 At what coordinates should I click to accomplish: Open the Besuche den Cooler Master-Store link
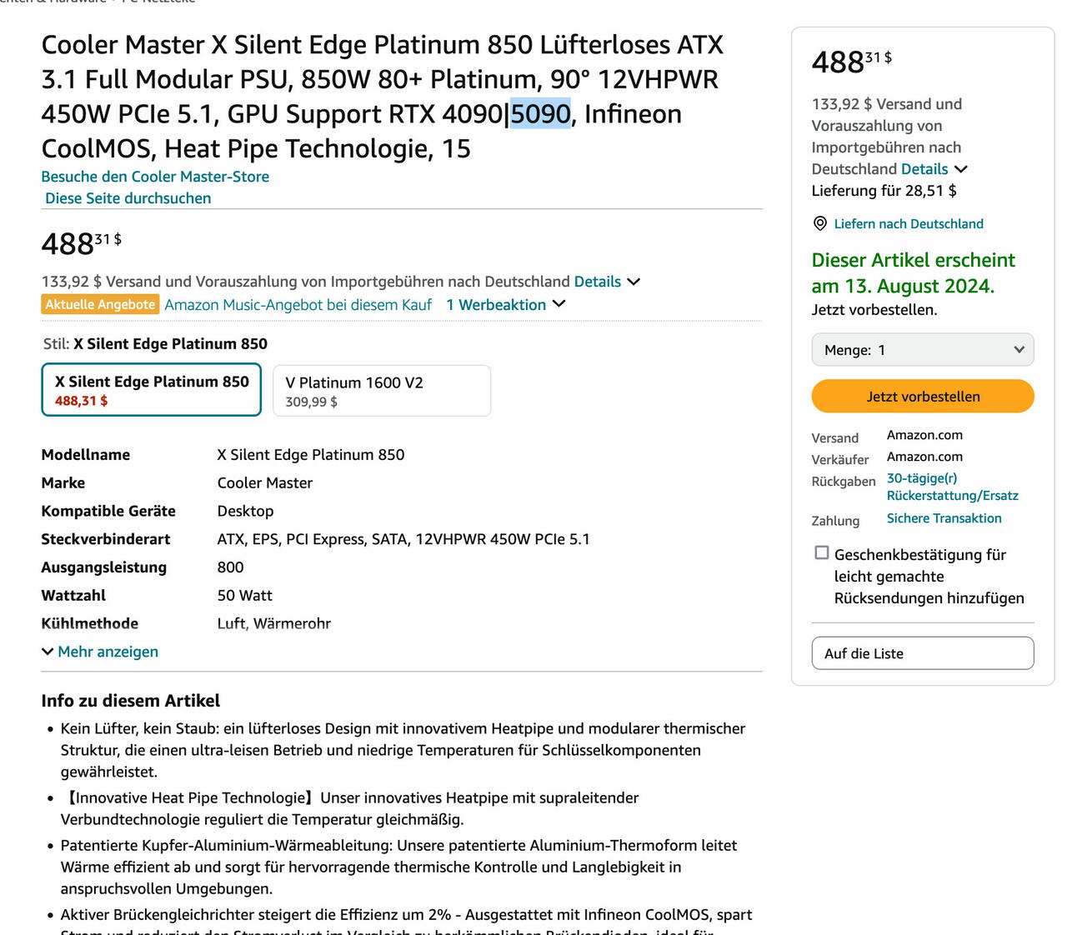click(155, 177)
